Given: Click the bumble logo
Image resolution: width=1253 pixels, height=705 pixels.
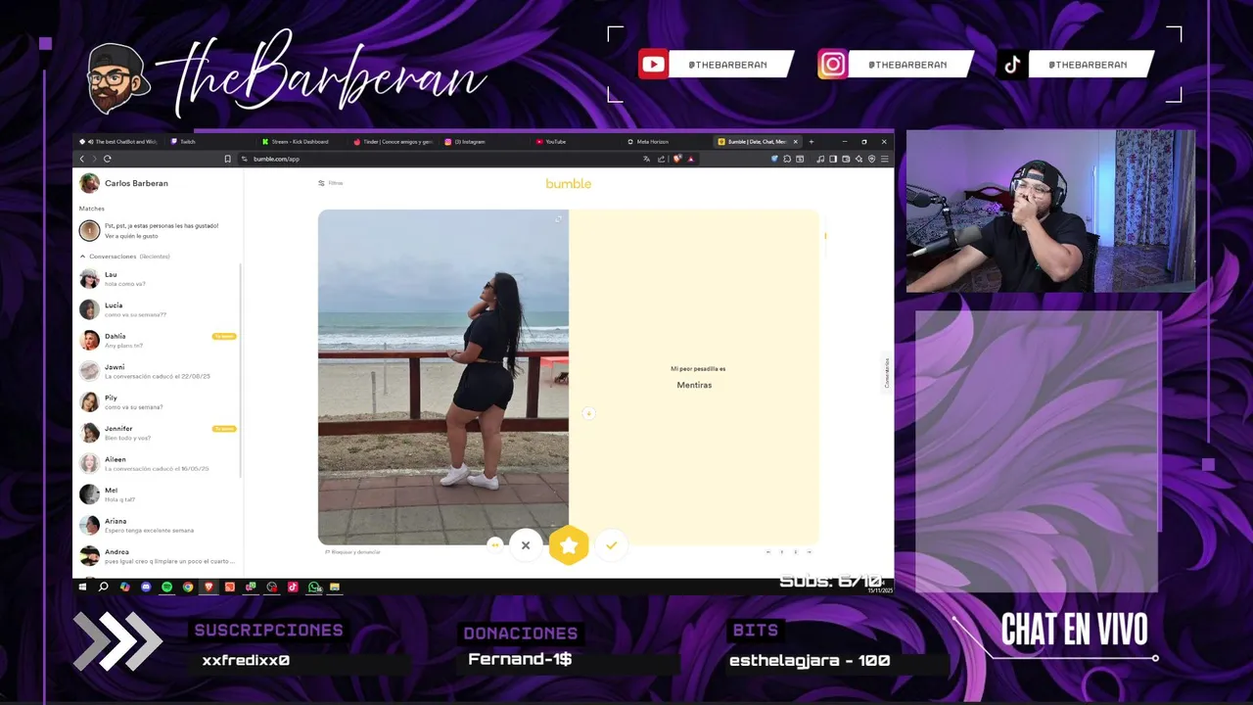Looking at the screenshot, I should (x=569, y=183).
